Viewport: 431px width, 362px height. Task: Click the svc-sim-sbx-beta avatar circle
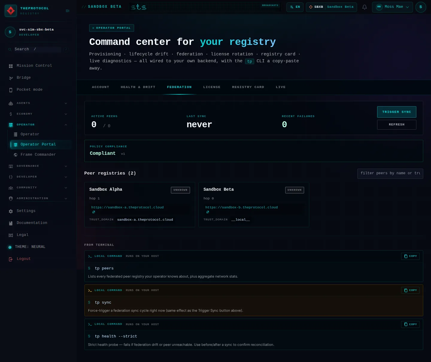click(10, 32)
